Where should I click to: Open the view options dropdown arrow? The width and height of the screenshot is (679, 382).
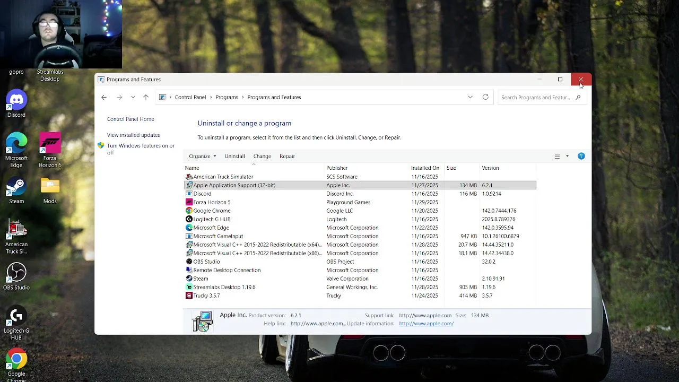click(567, 156)
